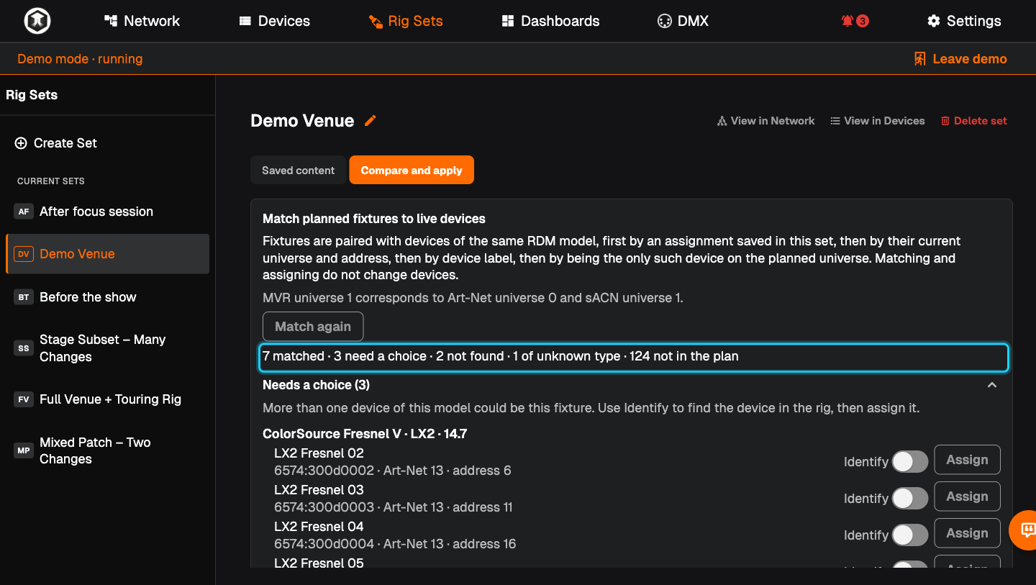Click the MP badge for Mixed Patch set

pyautogui.click(x=24, y=450)
